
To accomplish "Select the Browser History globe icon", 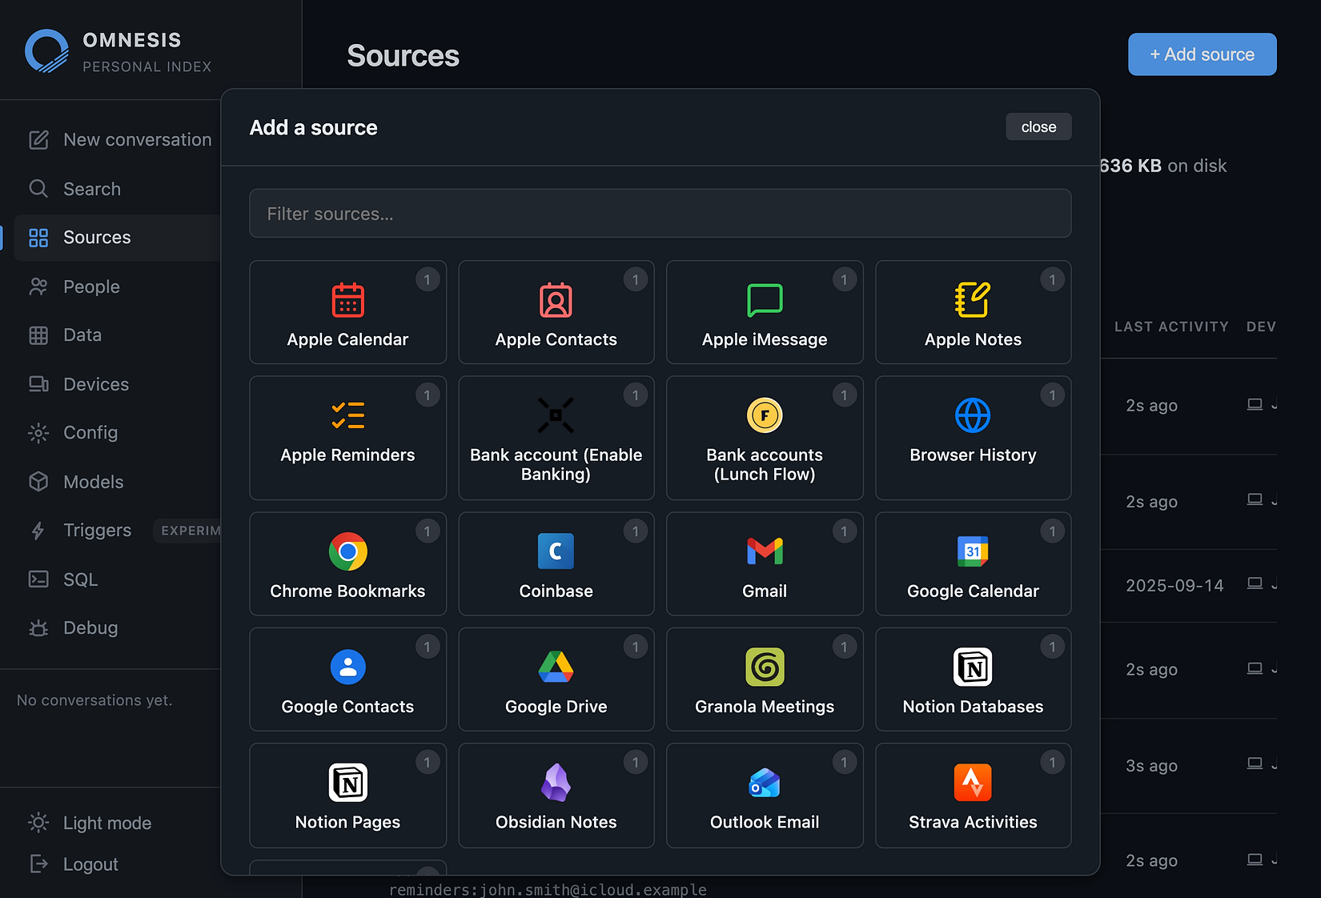I will 973,415.
